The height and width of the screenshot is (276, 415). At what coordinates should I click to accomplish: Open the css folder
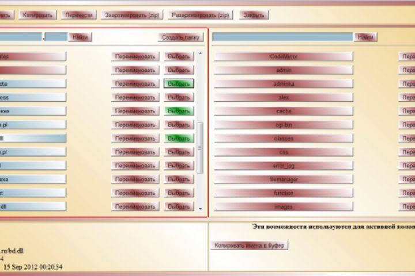(x=284, y=152)
